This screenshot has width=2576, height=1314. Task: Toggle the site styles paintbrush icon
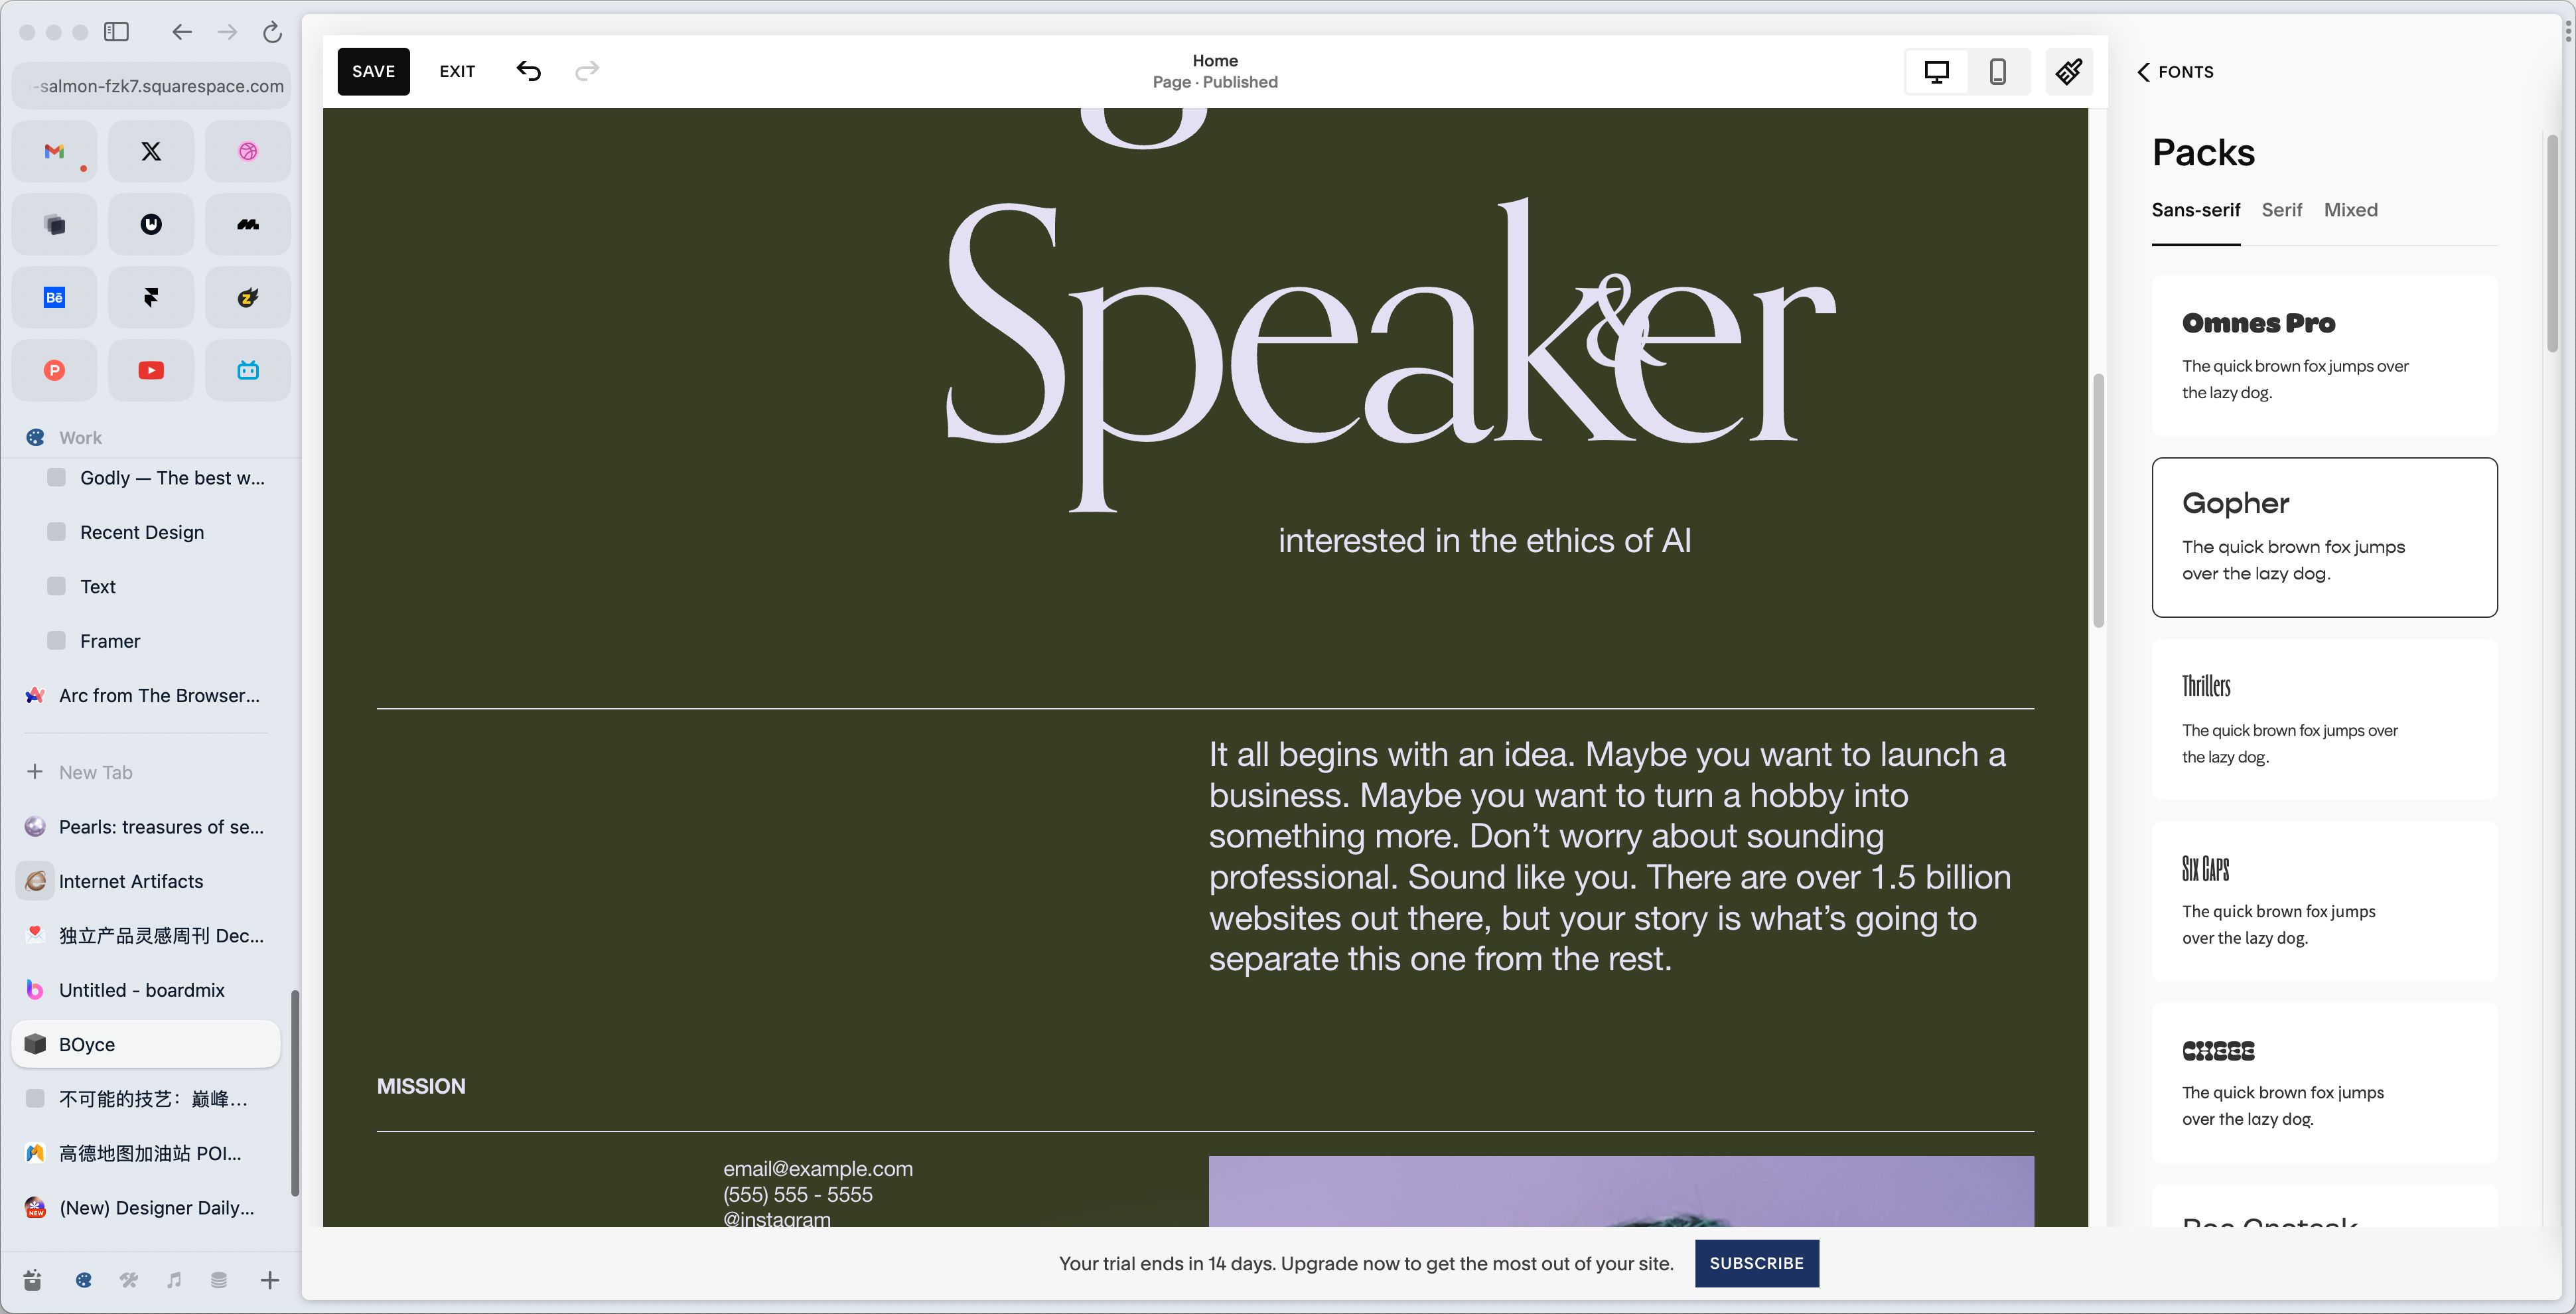pyautogui.click(x=2069, y=71)
